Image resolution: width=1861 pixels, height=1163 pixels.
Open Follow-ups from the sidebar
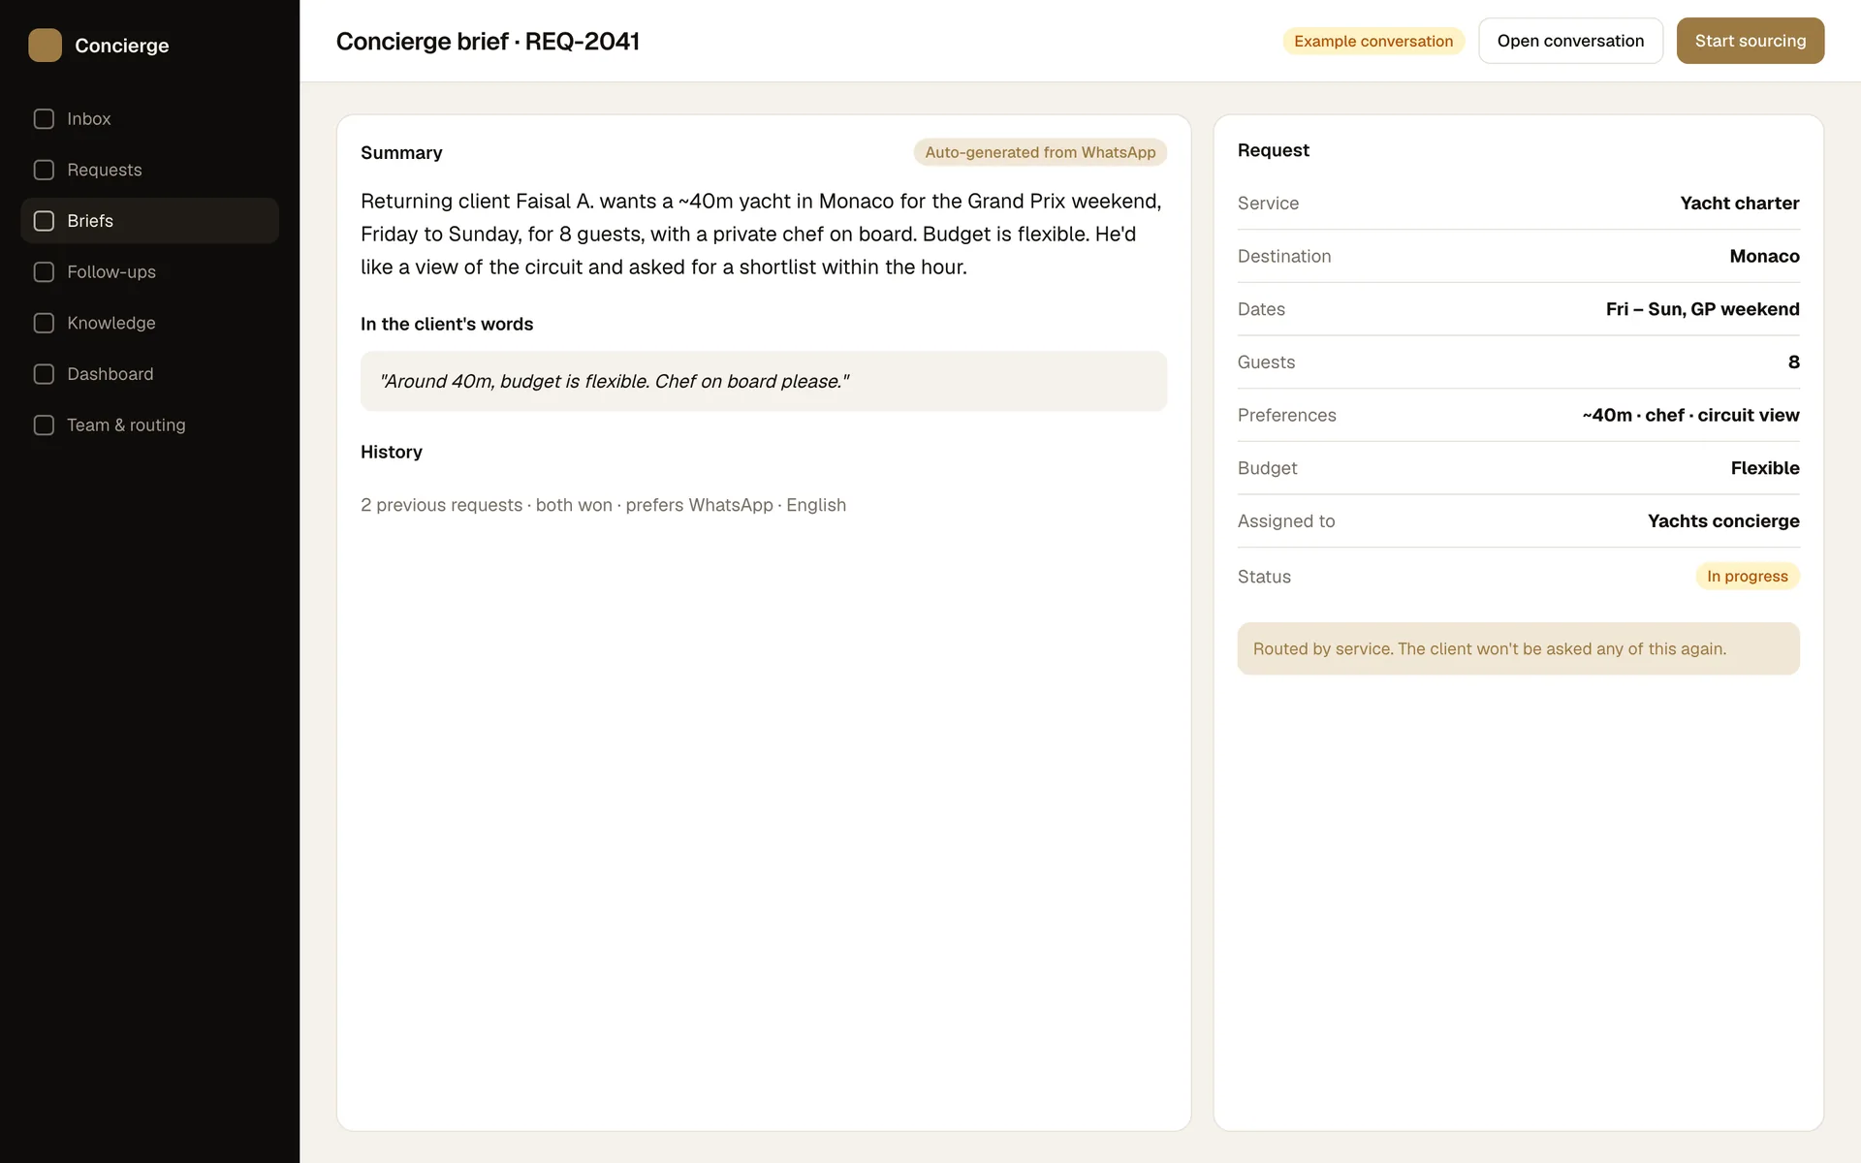[149, 272]
